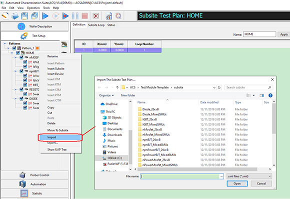The height and width of the screenshot is (199, 290).
Task: Click the Save floppy disk icon
Action: [24, 16]
